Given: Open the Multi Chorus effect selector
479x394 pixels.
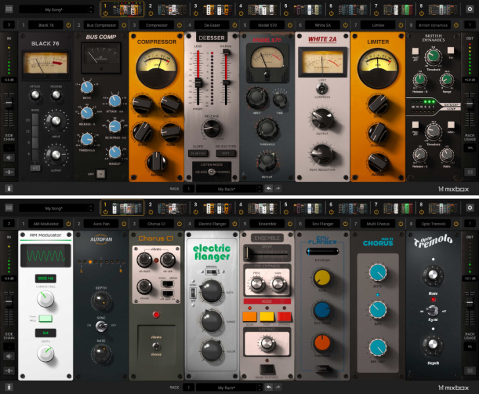Looking at the screenshot, I should click(378, 223).
